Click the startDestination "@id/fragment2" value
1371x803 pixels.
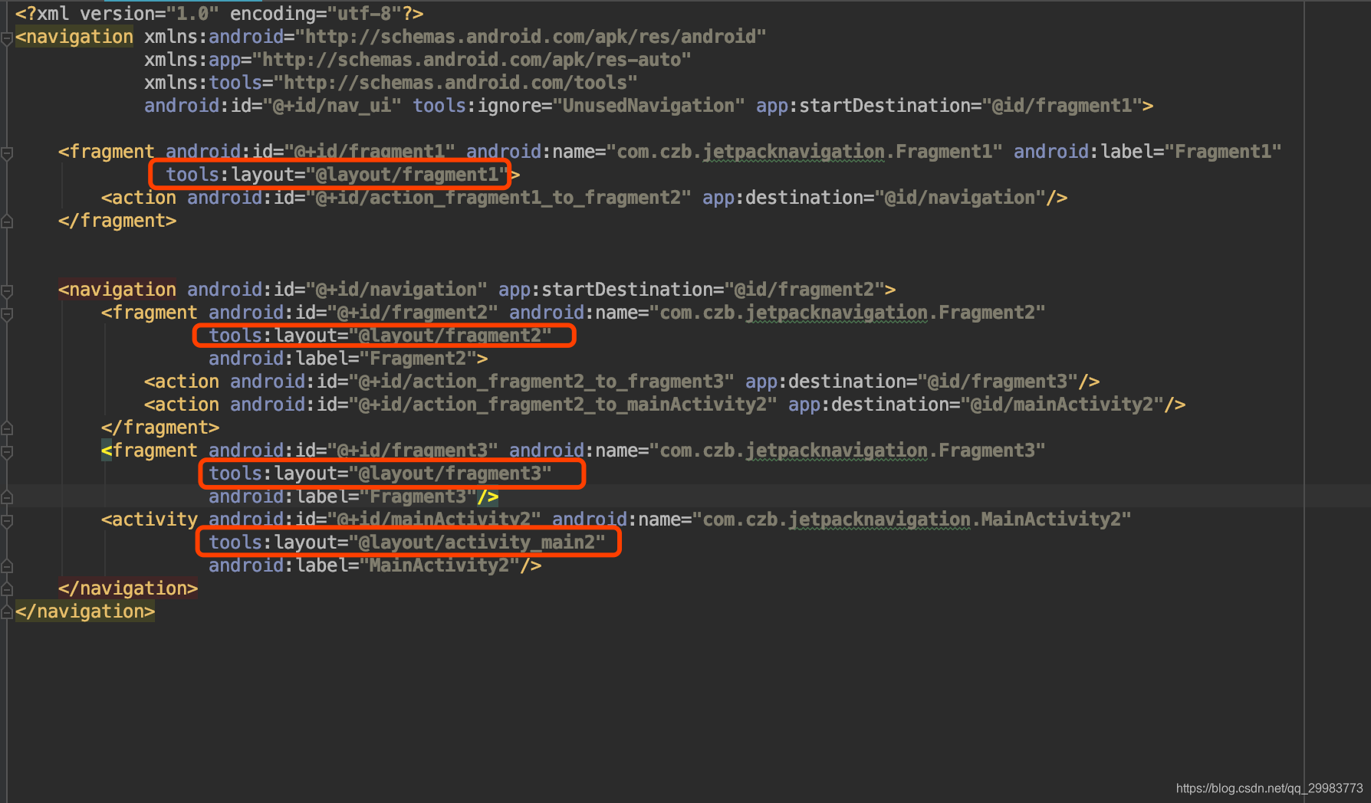(804, 290)
